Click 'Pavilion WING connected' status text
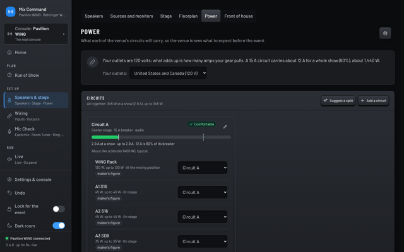Screen dimensions: 404x252 coord(30,238)
